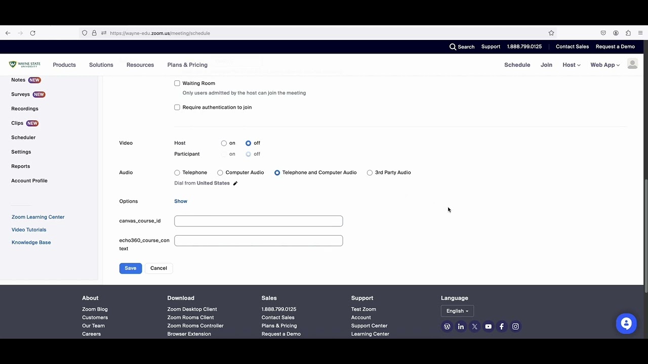648x364 pixels.
Task: Open the WordPress blog icon in footer
Action: point(447,327)
